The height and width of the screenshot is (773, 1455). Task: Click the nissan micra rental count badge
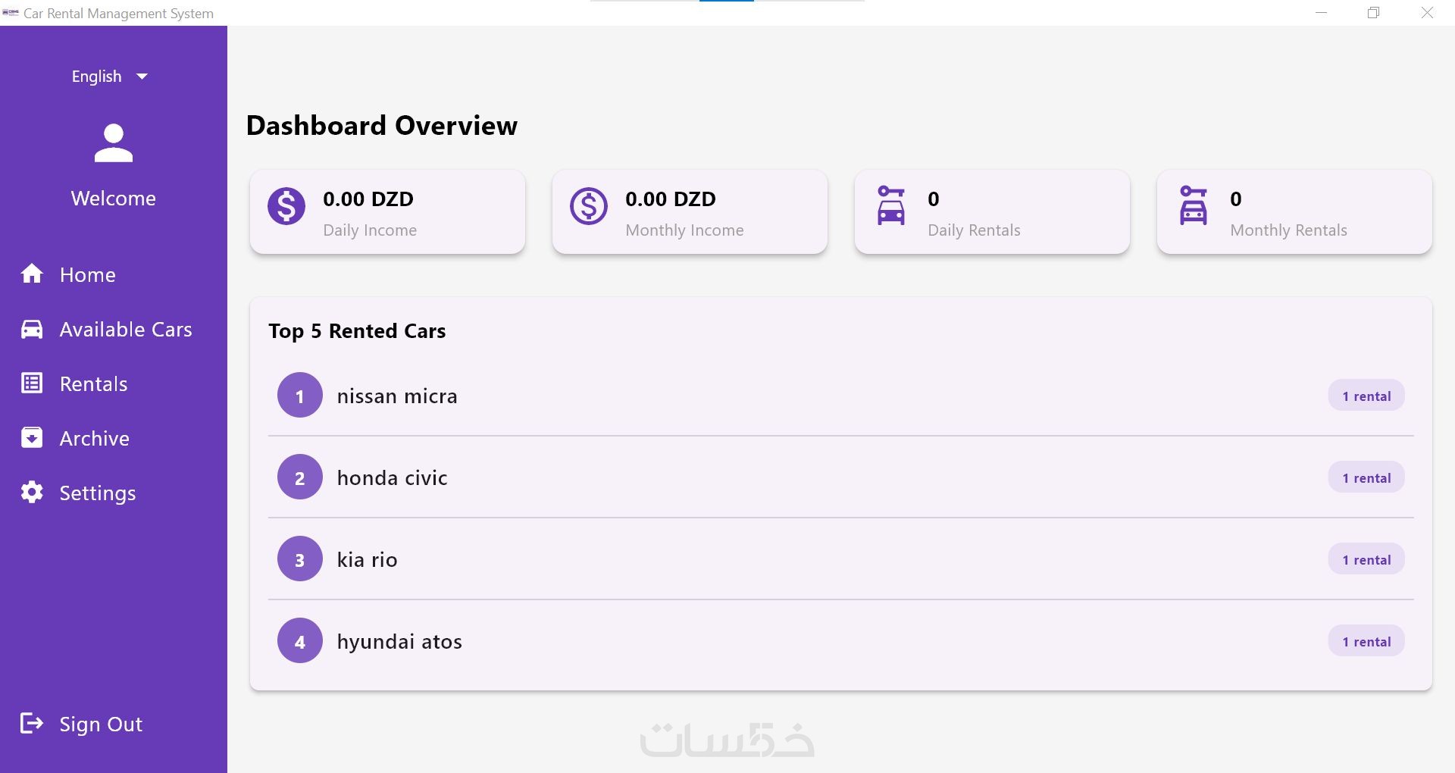[x=1366, y=396]
